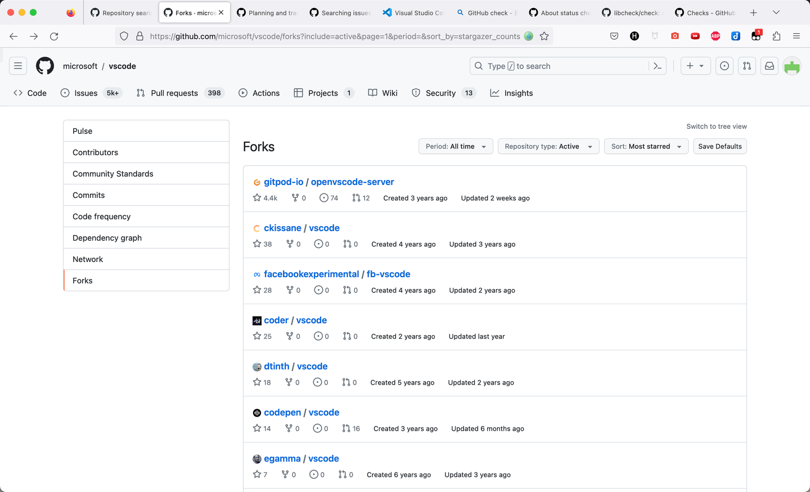
Task: Click the tracking protection shield icon
Action: pos(124,36)
